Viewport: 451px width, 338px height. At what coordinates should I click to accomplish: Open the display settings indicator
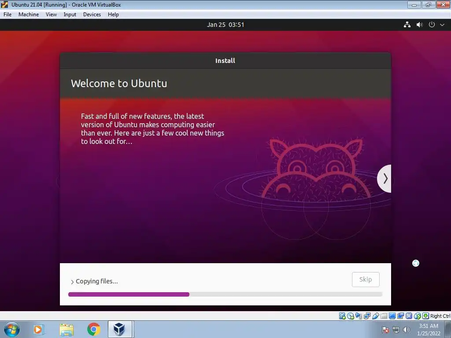[392, 316]
